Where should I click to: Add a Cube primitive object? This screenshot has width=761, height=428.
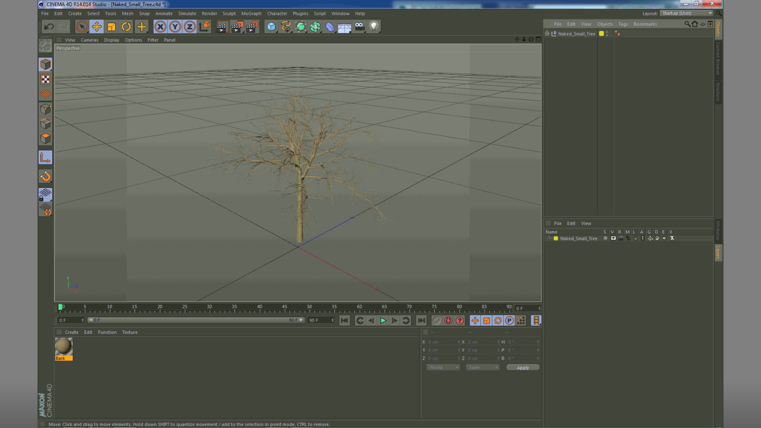[271, 27]
